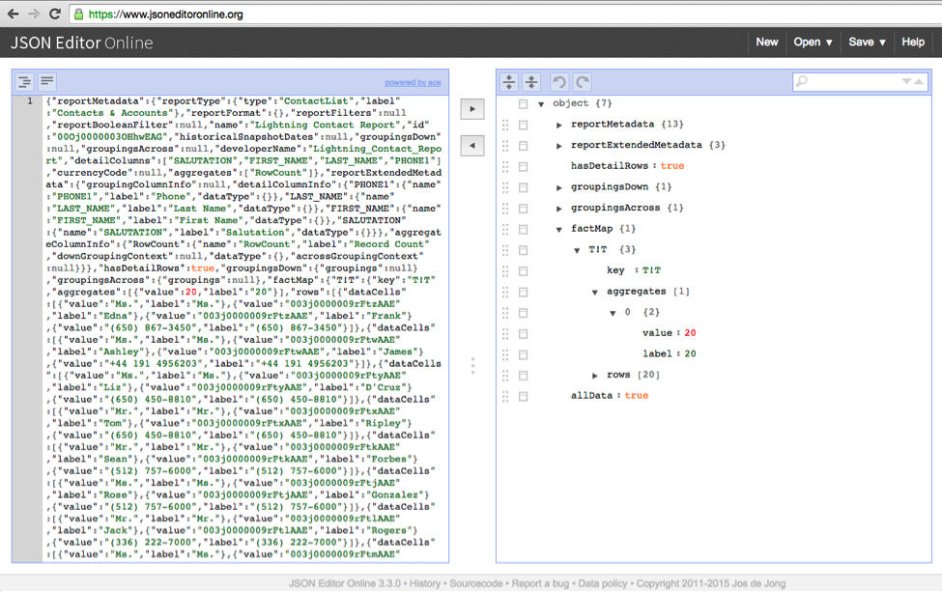Redo last action in tree editor
Screen dimensions: 942x592
583,82
